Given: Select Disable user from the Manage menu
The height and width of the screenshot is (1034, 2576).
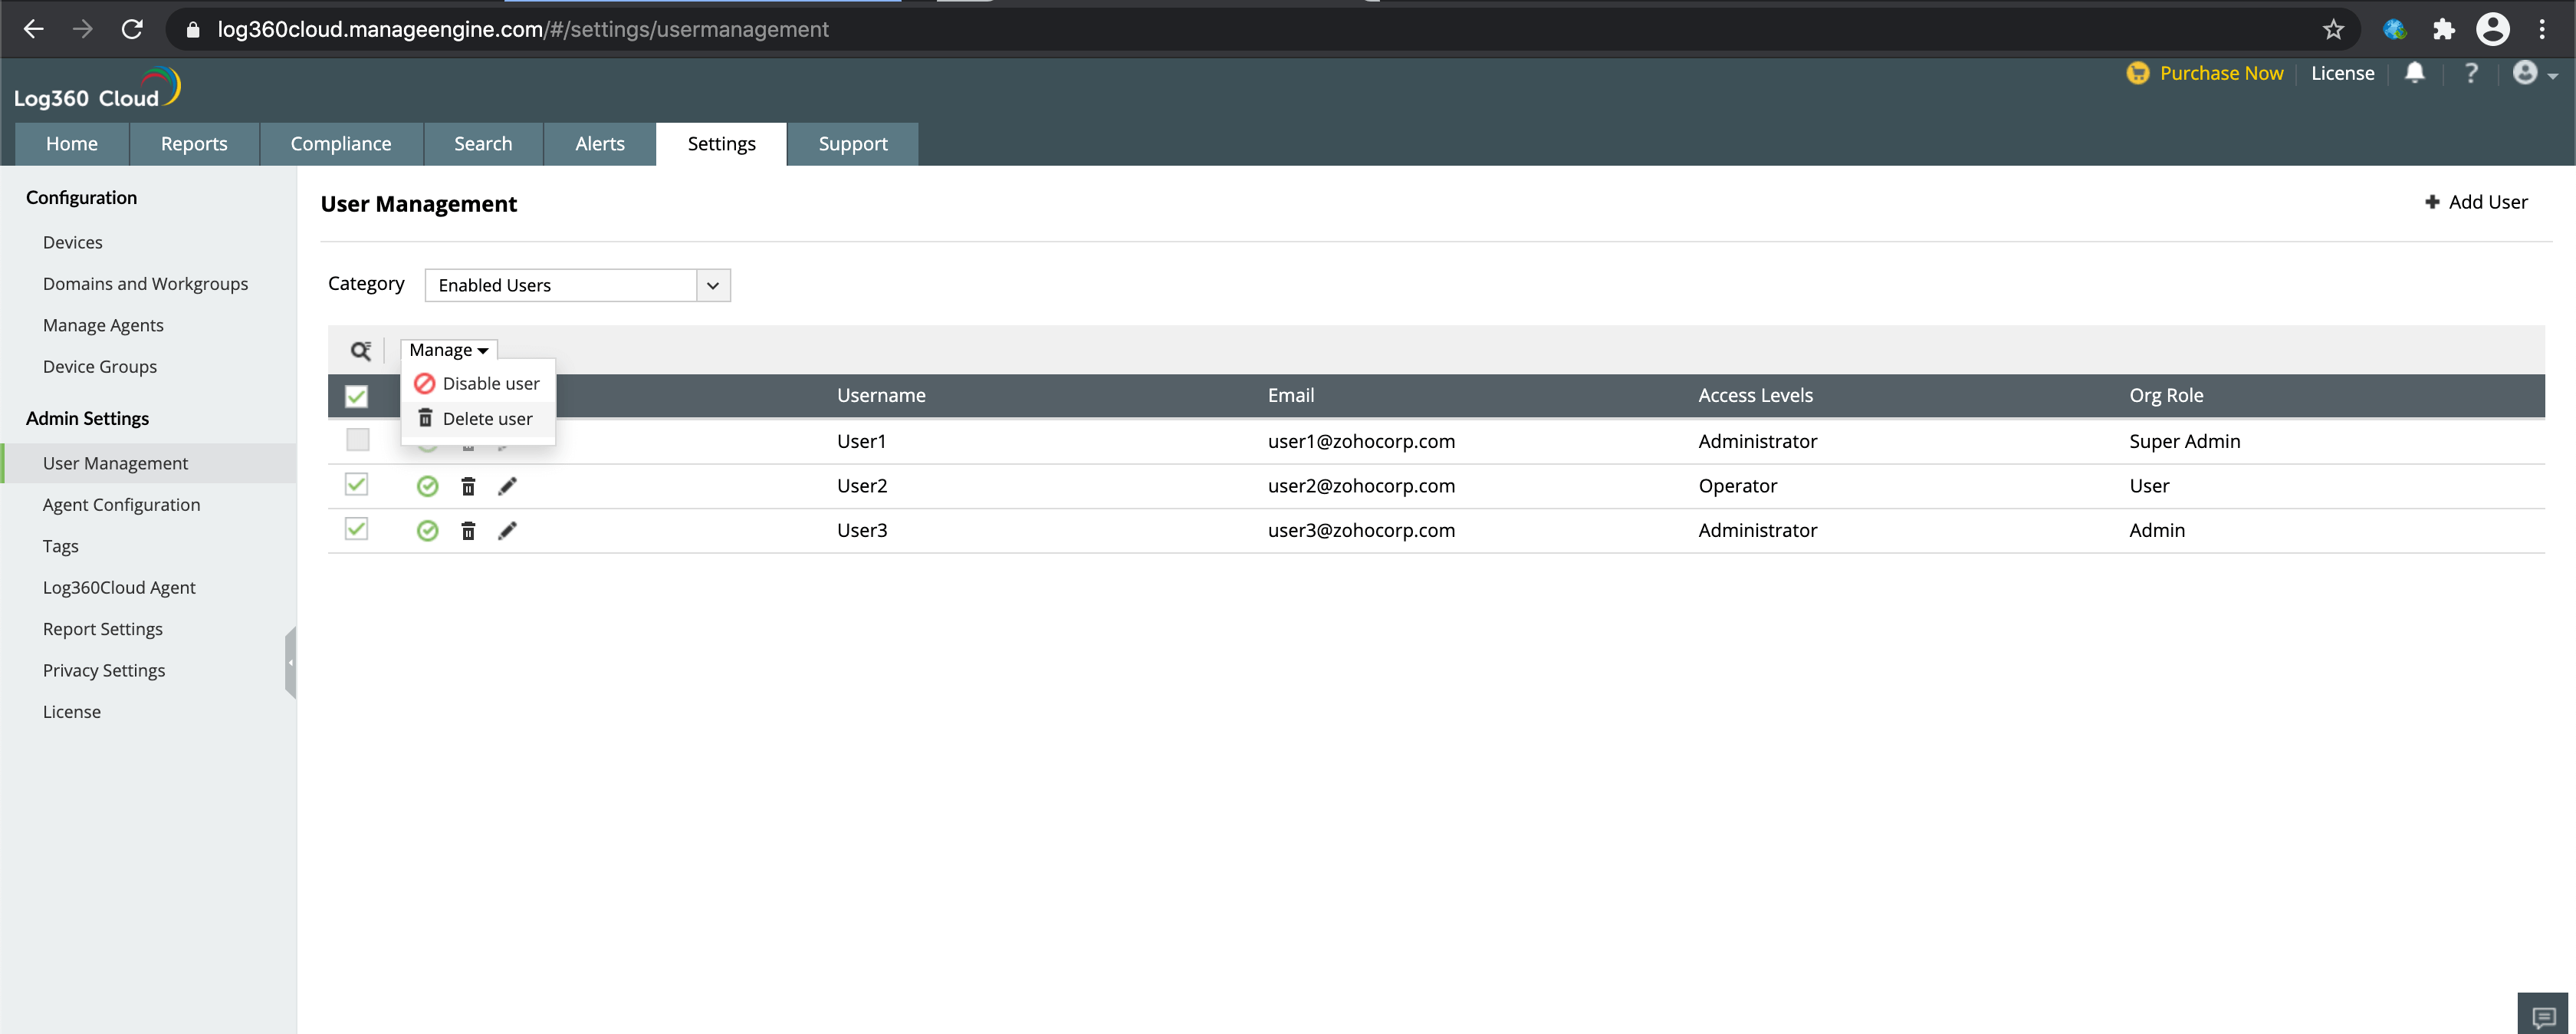Looking at the screenshot, I should [490, 382].
